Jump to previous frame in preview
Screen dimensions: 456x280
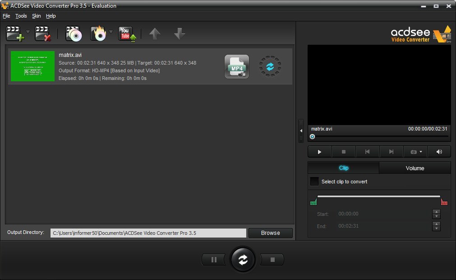(x=367, y=152)
